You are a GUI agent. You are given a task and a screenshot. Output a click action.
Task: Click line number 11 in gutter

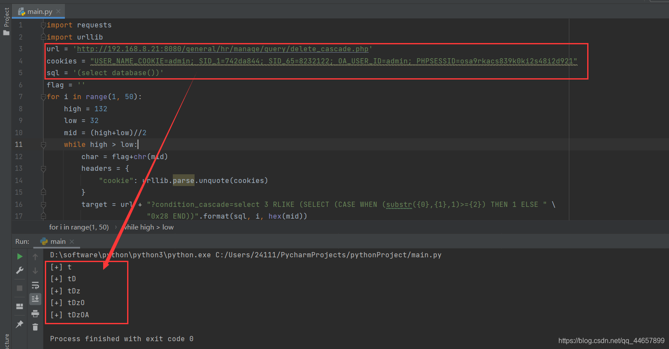(19, 145)
